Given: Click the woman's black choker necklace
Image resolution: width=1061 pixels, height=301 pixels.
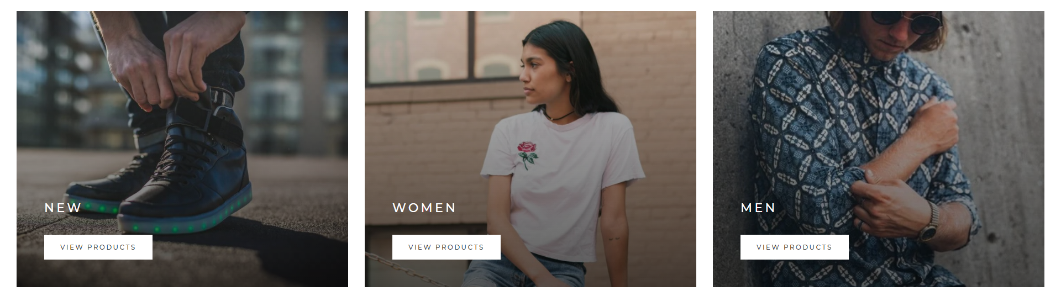Looking at the screenshot, I should click(x=558, y=116).
